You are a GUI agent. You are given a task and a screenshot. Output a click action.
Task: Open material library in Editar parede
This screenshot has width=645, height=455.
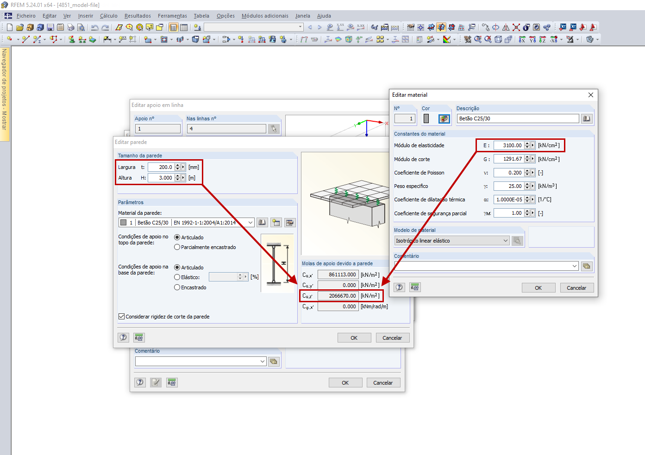262,223
